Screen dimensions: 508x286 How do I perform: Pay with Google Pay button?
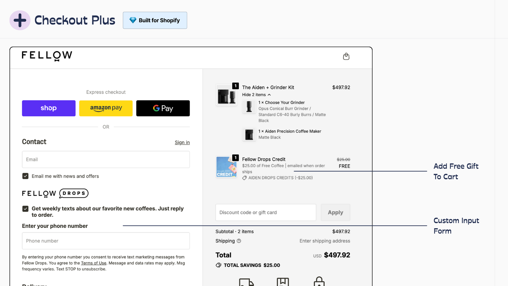(x=163, y=108)
